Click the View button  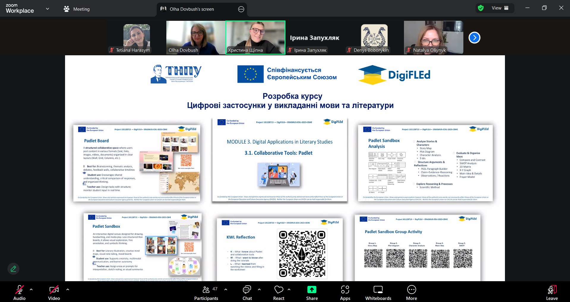496,8
